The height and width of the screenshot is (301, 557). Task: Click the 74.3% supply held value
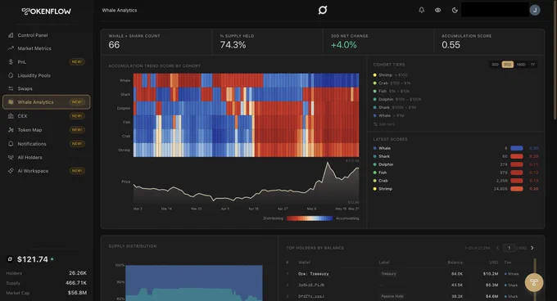(233, 45)
